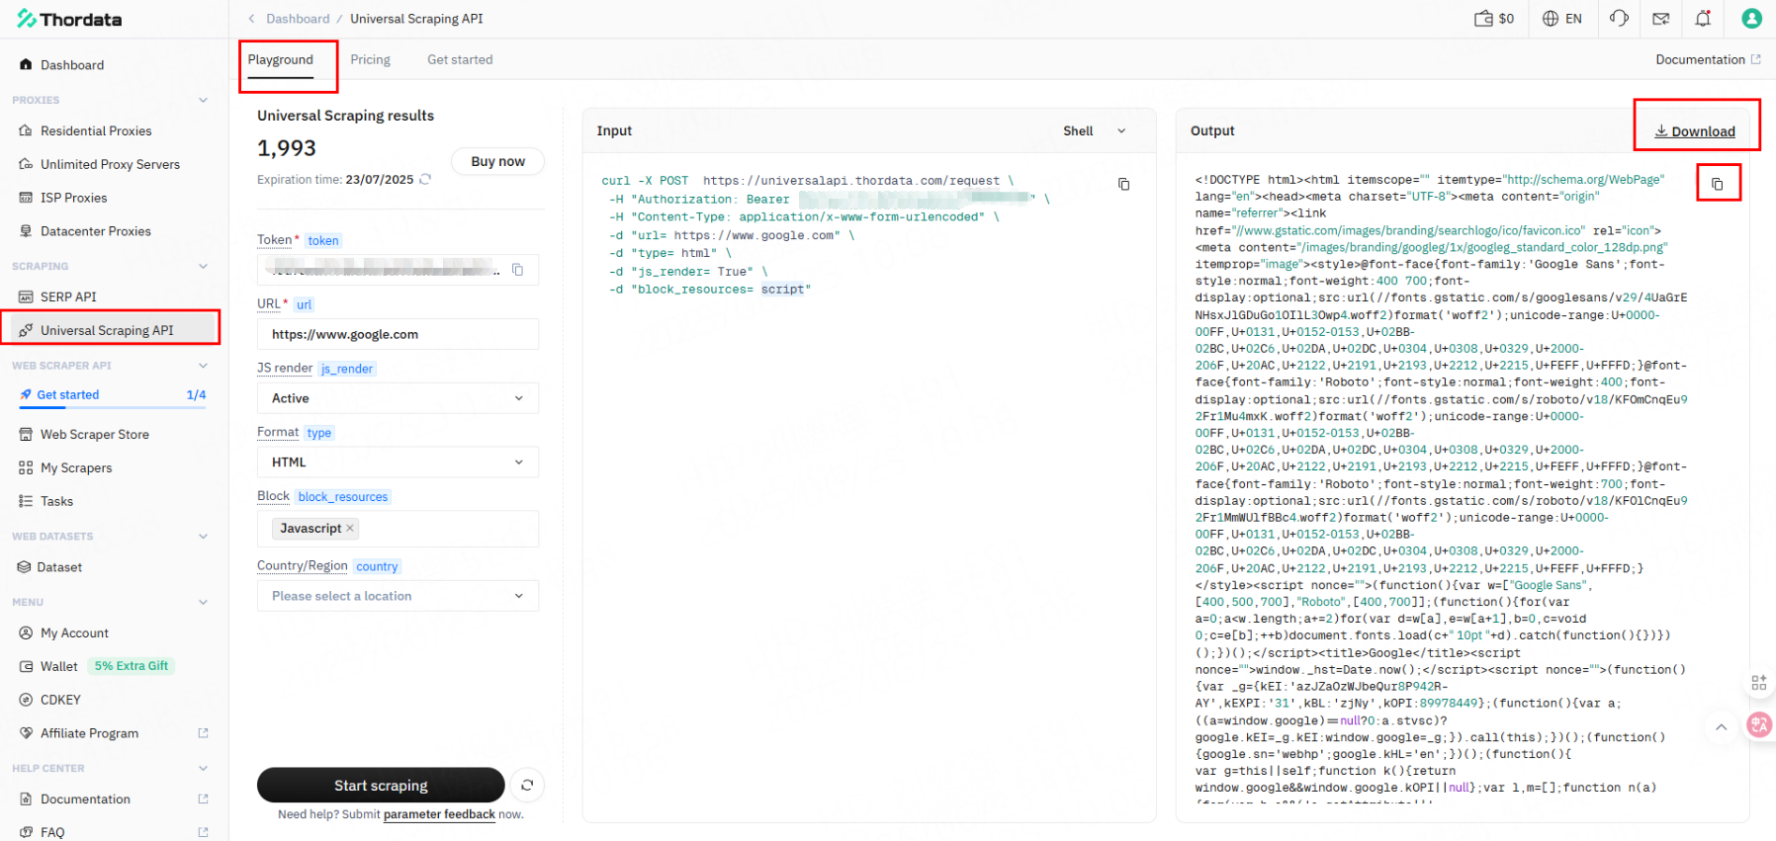The width and height of the screenshot is (1776, 841).
Task: Collapse the PROXIES section
Action: pos(203,100)
